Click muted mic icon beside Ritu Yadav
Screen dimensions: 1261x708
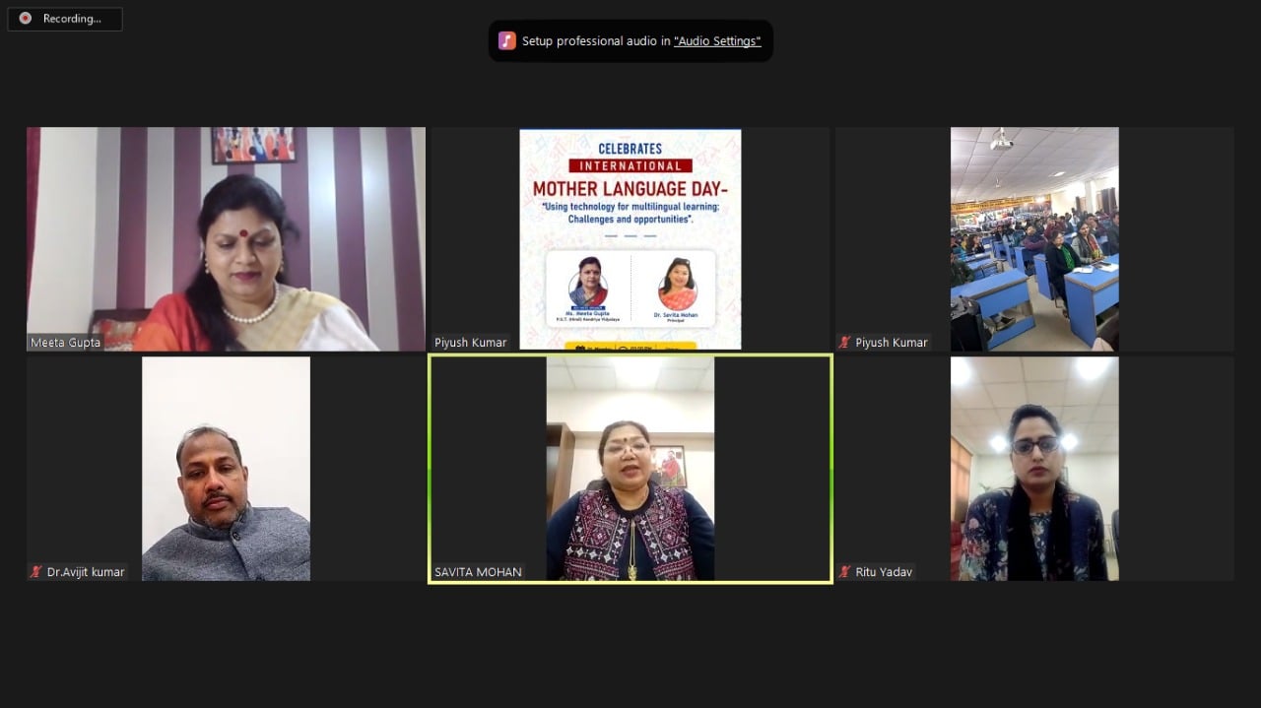click(x=845, y=572)
